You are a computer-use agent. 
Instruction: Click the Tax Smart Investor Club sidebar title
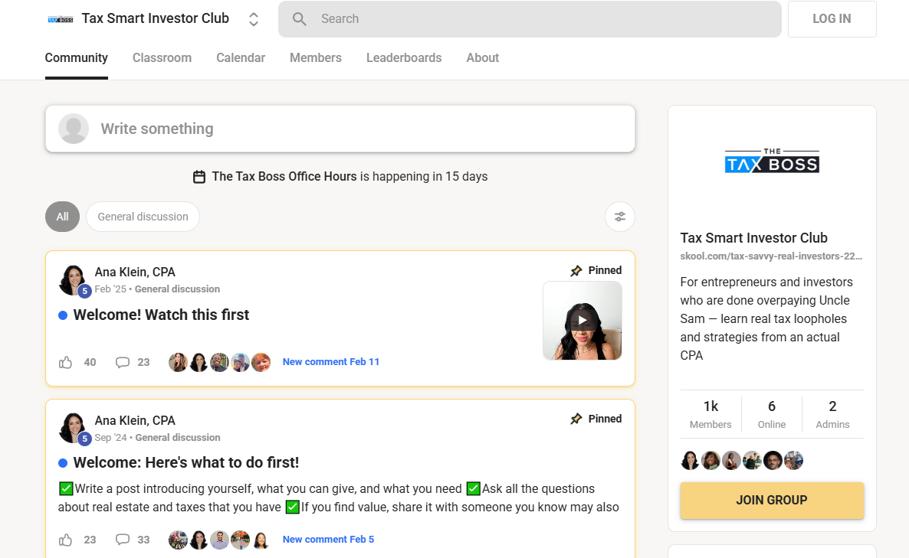(x=753, y=238)
